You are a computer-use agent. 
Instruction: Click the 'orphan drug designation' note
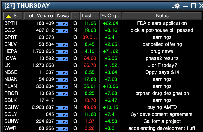(x=162, y=93)
